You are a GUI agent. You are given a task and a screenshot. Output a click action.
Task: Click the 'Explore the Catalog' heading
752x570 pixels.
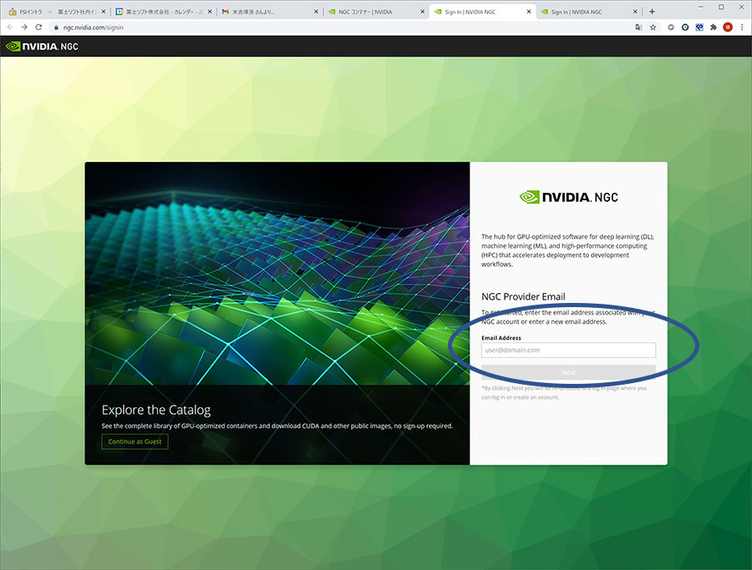[x=156, y=410]
